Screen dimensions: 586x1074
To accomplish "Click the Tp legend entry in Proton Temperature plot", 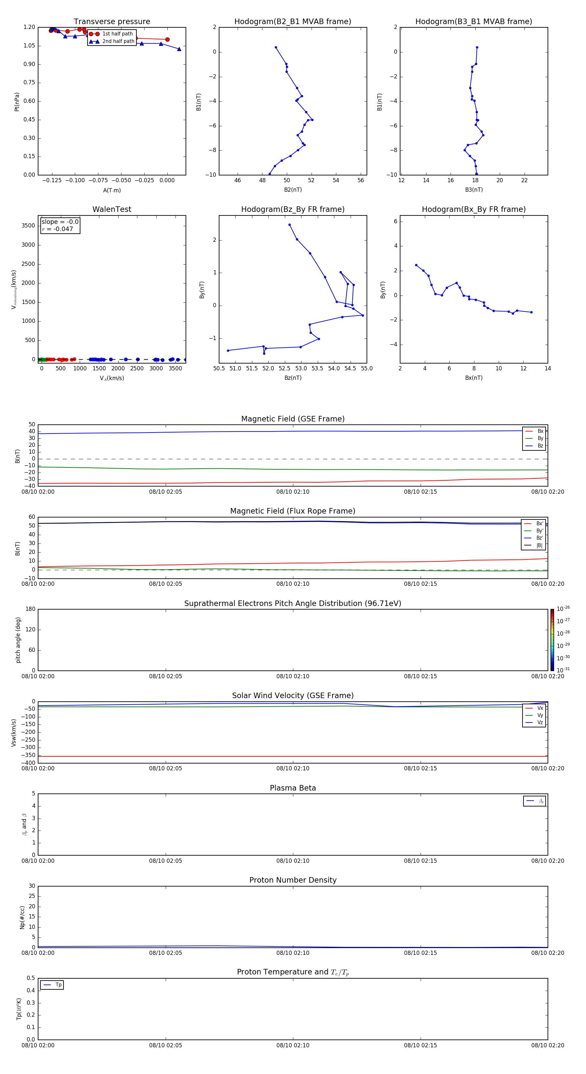I will 52,985.
